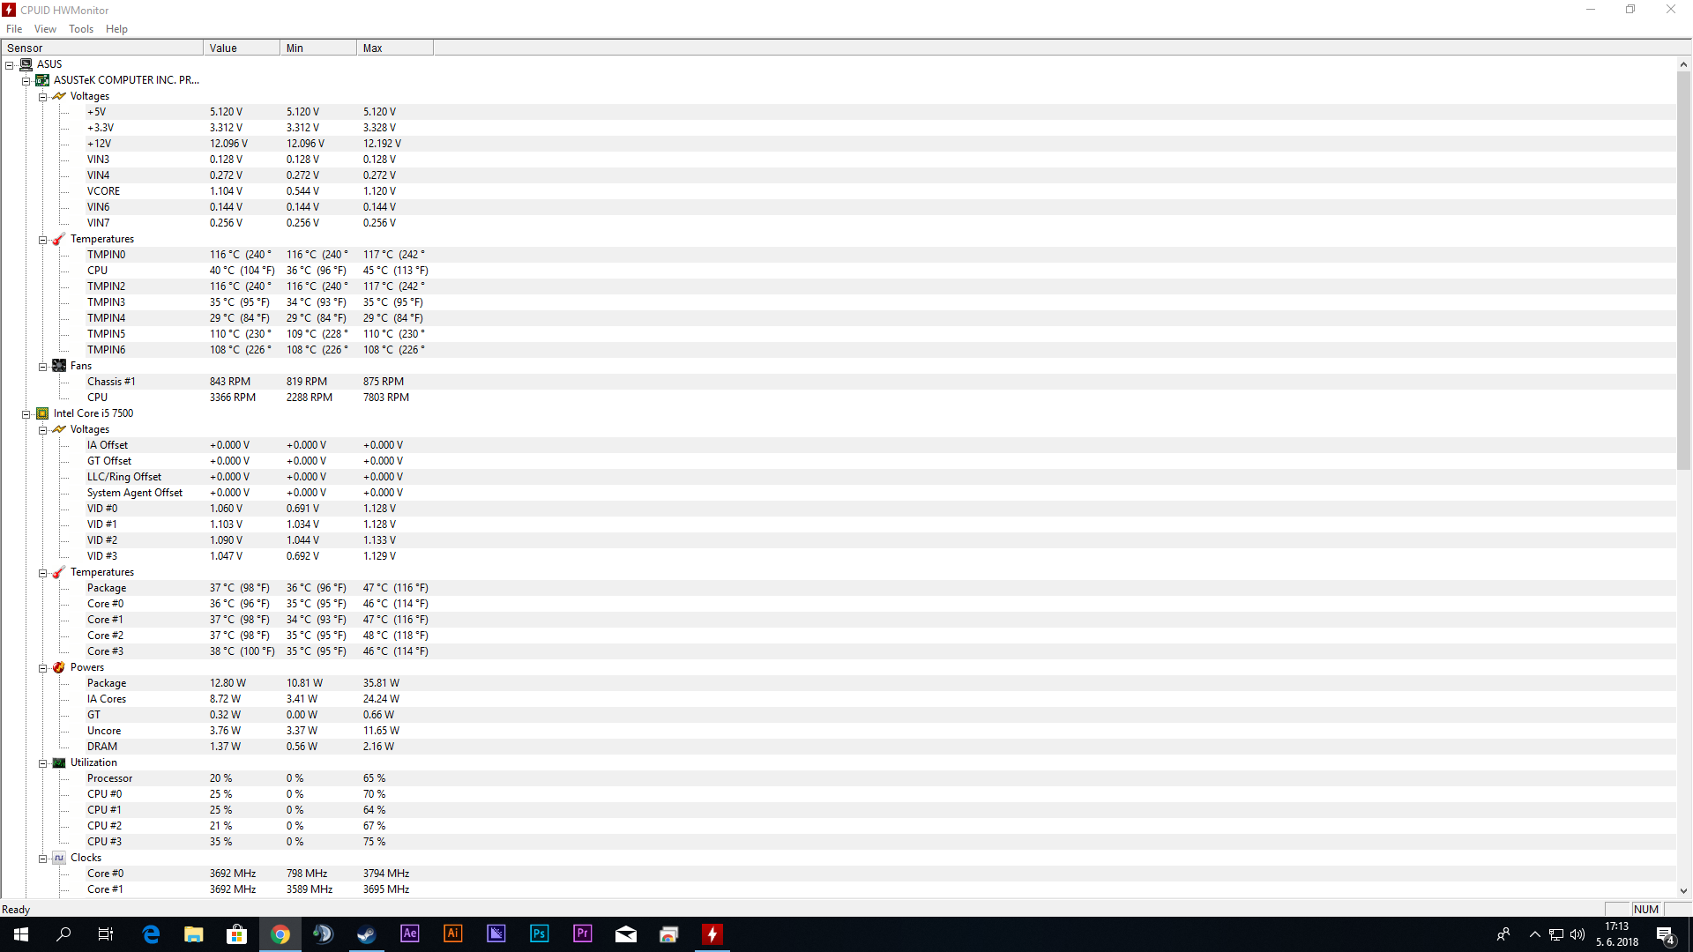The image size is (1693, 952).
Task: Select the VCORE voltage row
Action: 103,191
